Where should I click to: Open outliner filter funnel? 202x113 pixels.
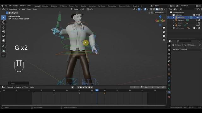coord(198,9)
